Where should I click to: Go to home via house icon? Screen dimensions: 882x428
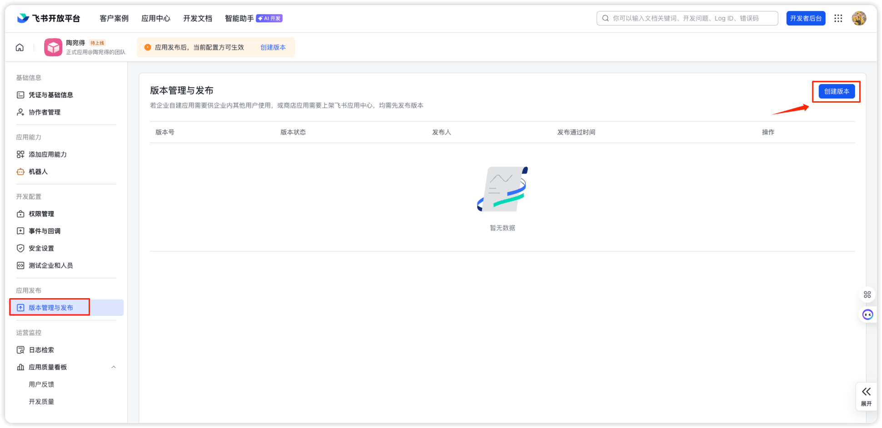point(20,47)
